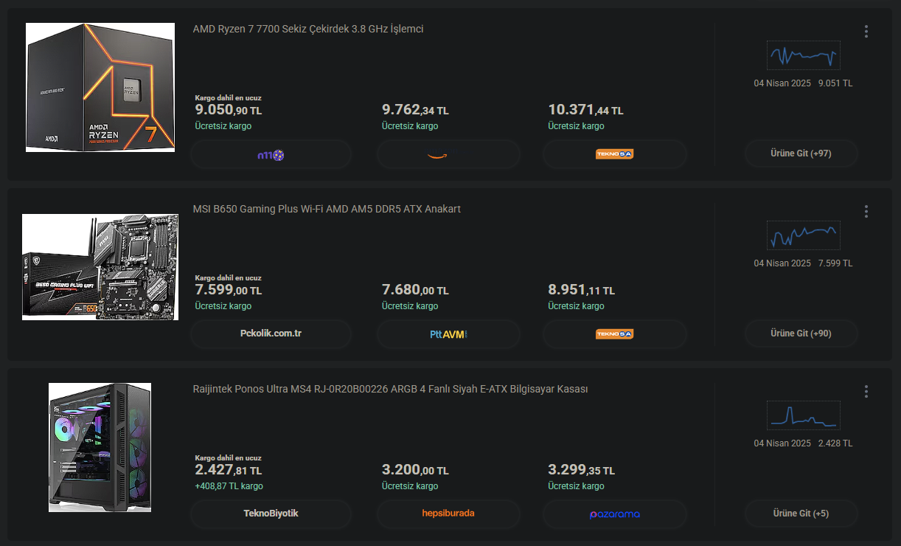Open the PttAVM offer for MSI B650 motherboard
901x546 pixels.
448,334
